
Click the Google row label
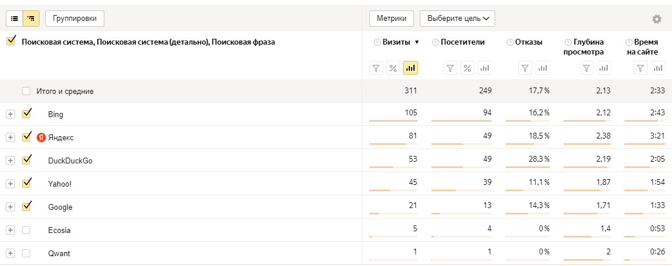pos(60,207)
